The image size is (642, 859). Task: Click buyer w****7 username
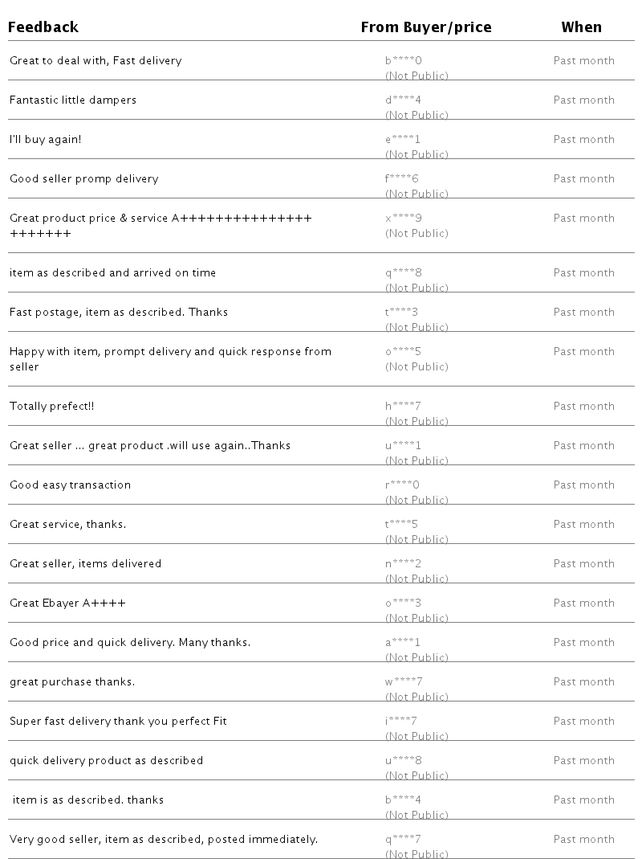pyautogui.click(x=404, y=681)
